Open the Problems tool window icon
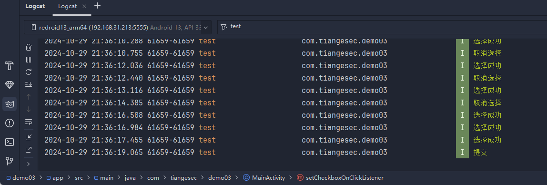Screen dimensions: 547x185 click(x=10, y=123)
